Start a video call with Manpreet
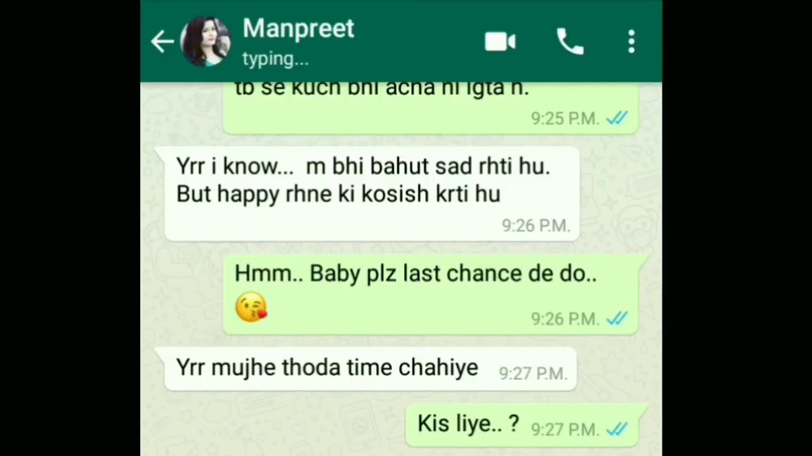 point(500,42)
